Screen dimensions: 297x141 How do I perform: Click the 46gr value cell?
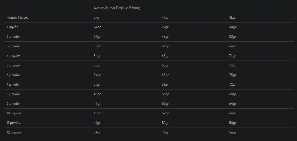coord(165,37)
